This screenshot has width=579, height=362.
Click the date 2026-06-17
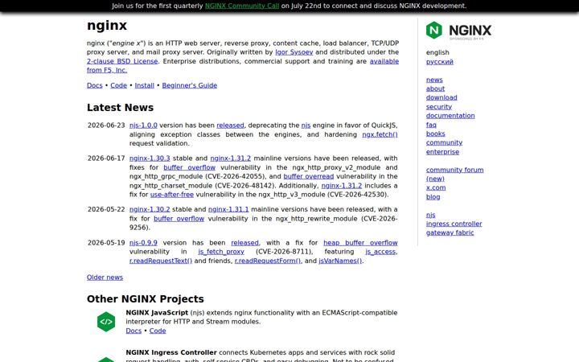point(106,158)
